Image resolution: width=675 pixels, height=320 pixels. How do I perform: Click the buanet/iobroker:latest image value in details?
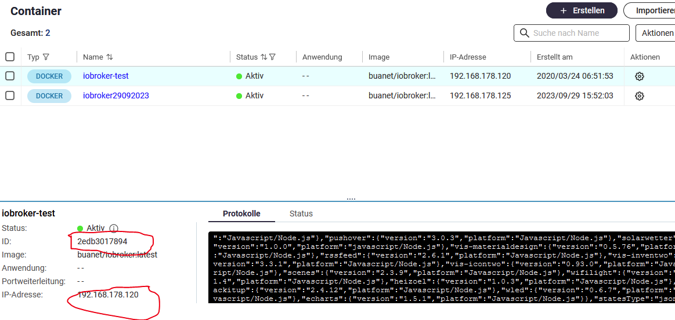(x=117, y=255)
